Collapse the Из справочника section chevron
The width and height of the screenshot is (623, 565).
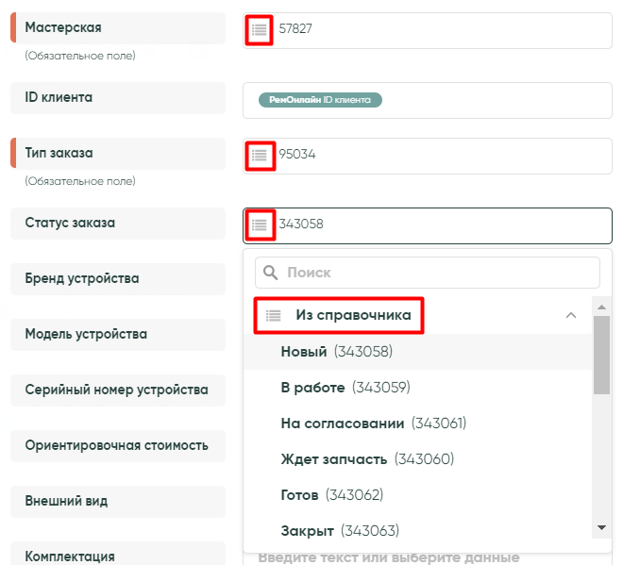(570, 315)
